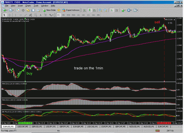Open the View menu
The image size is (184, 133).
[13, 6]
